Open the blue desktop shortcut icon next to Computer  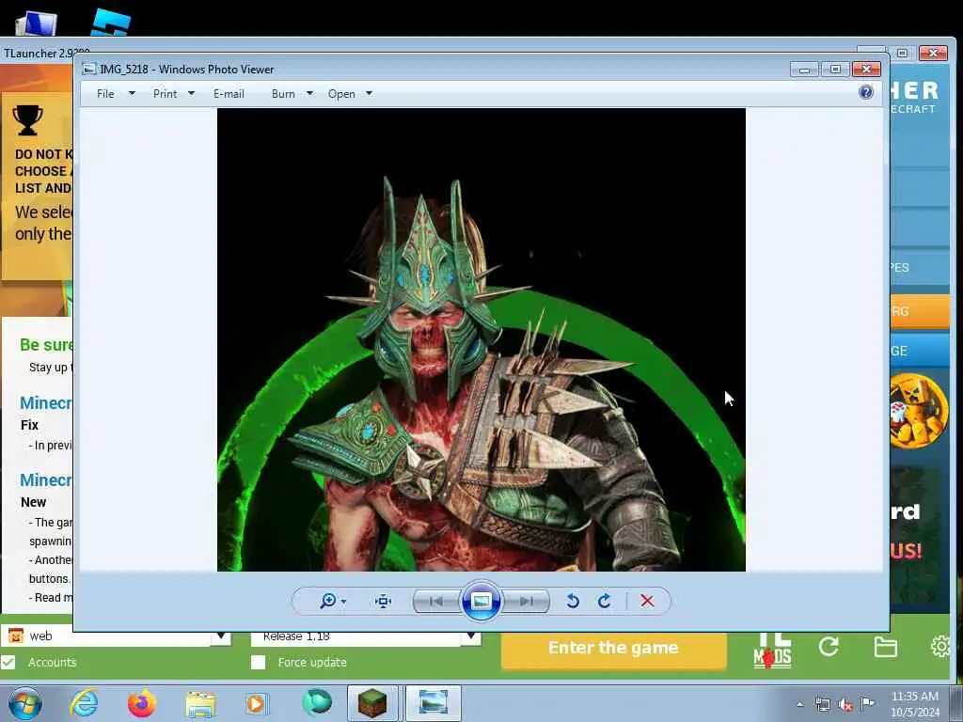(111, 23)
